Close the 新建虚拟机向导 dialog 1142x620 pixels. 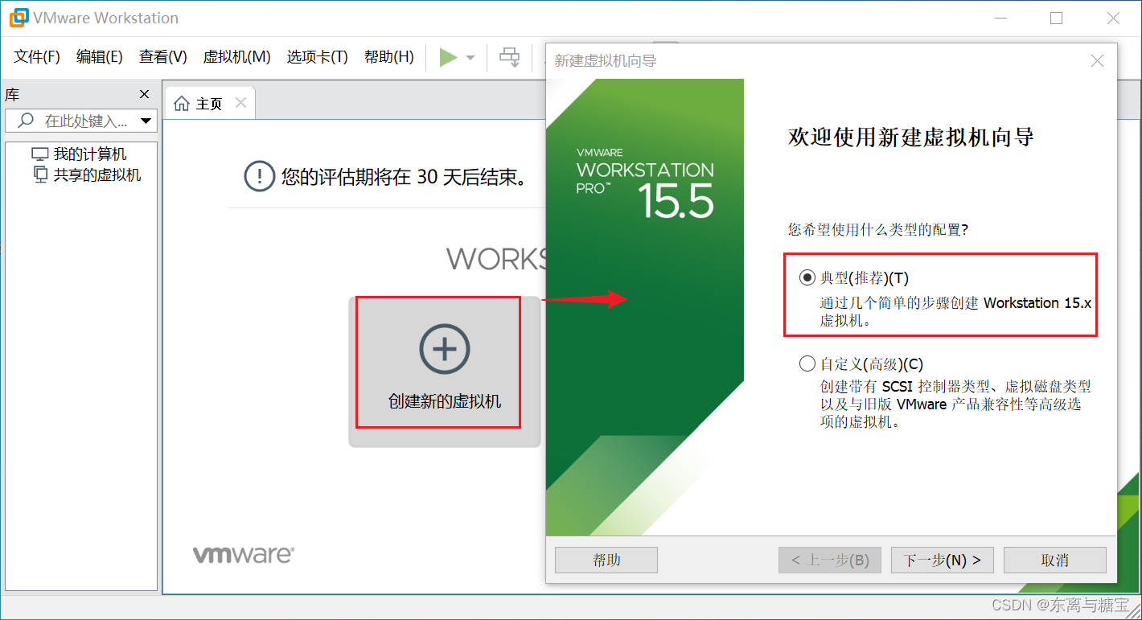pos(1097,61)
